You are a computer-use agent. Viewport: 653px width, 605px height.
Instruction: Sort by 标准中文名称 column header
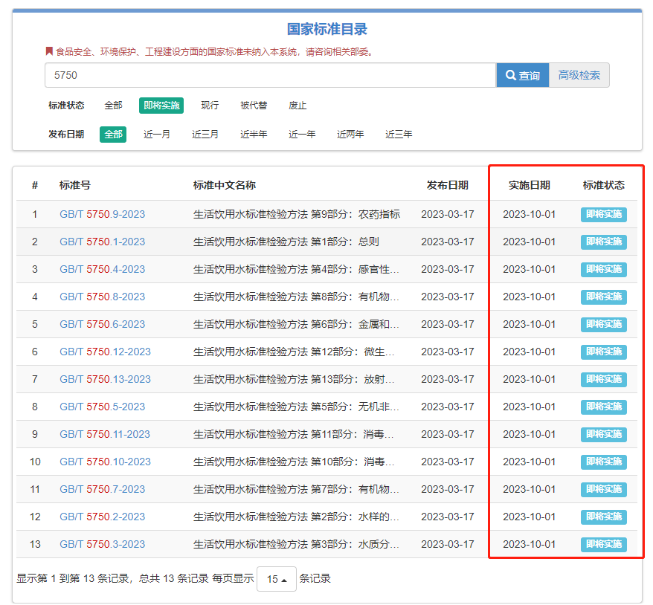pyautogui.click(x=225, y=185)
